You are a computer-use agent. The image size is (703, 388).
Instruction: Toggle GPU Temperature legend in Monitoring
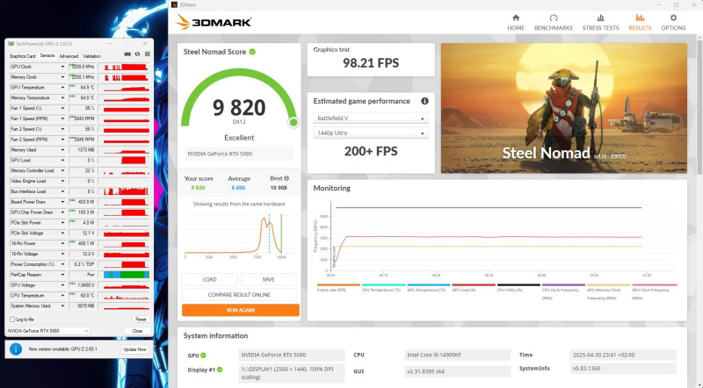click(429, 288)
